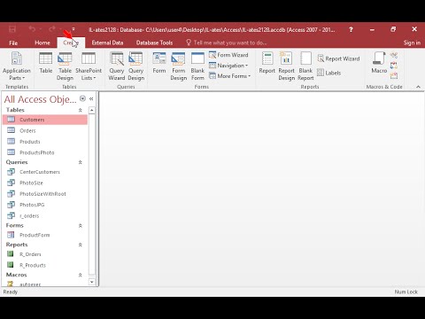Launch the Query Wizard
The image size is (425, 319).
117,66
